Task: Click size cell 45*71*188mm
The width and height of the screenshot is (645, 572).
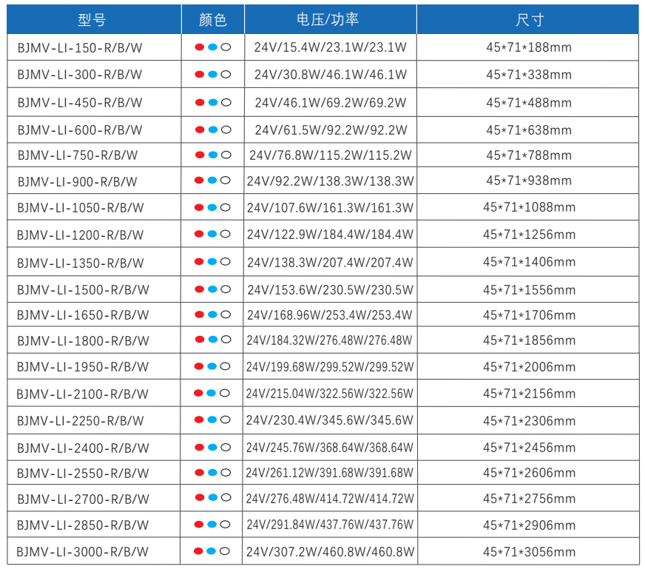Action: click(x=529, y=47)
